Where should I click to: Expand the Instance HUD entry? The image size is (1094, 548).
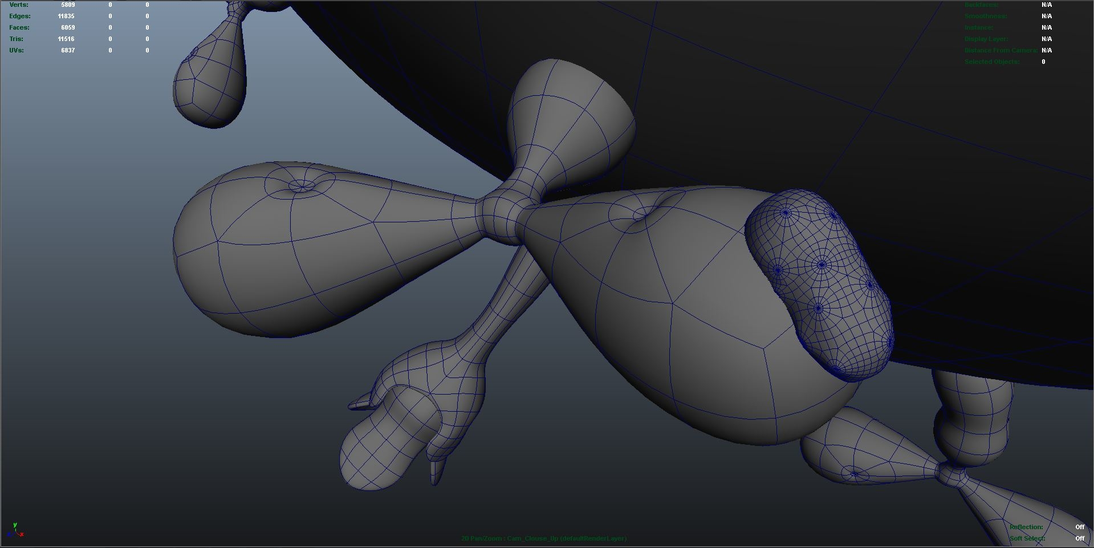[978, 27]
